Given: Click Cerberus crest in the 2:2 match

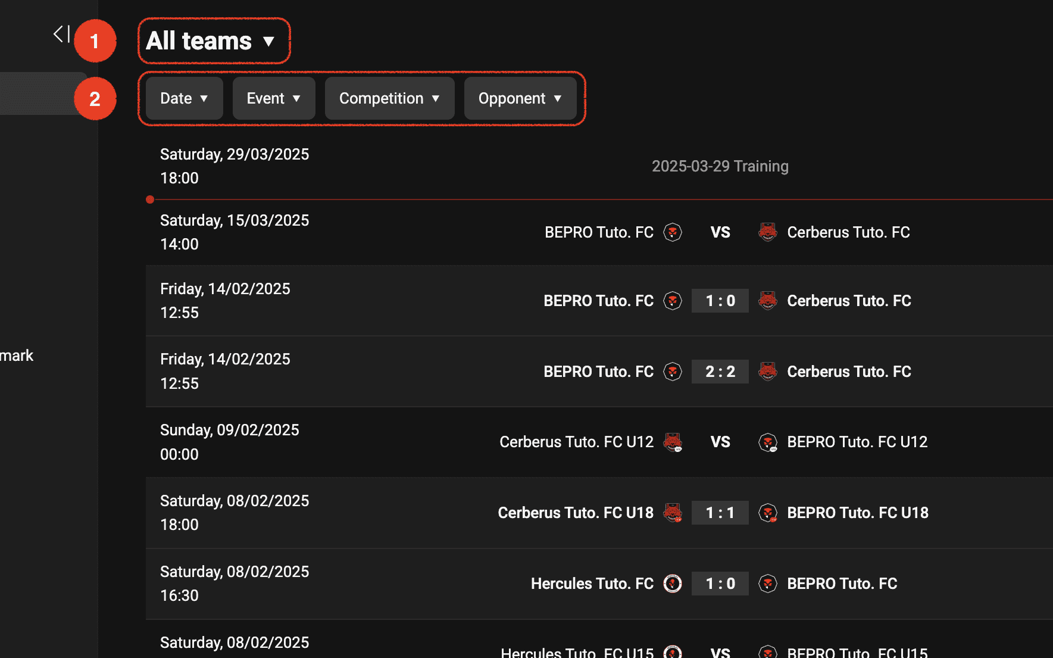Looking at the screenshot, I should (x=768, y=372).
